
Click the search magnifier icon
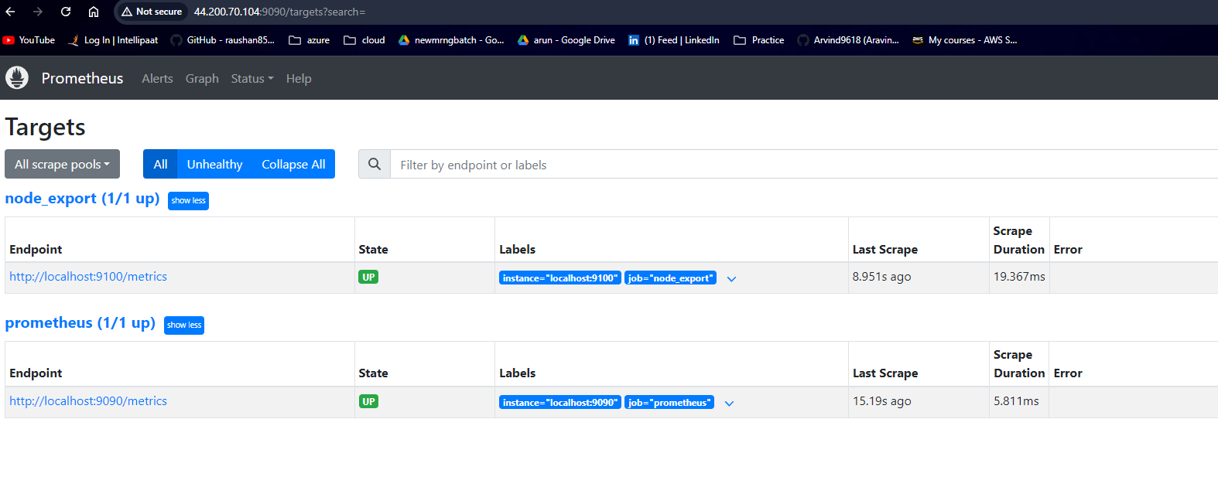coord(375,164)
